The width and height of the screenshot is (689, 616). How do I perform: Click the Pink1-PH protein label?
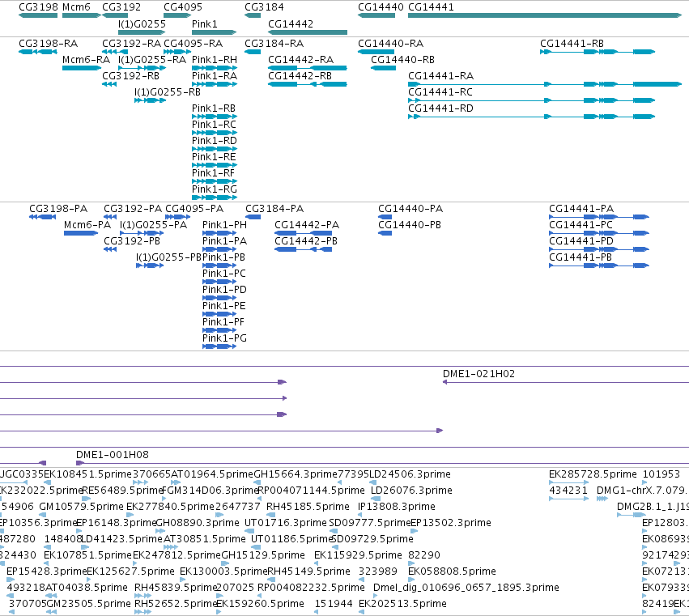click(224, 224)
